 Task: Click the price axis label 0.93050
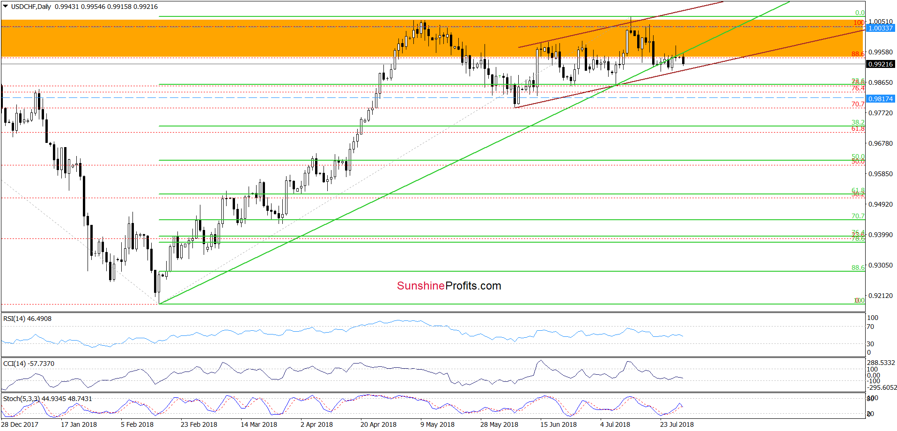(881, 265)
